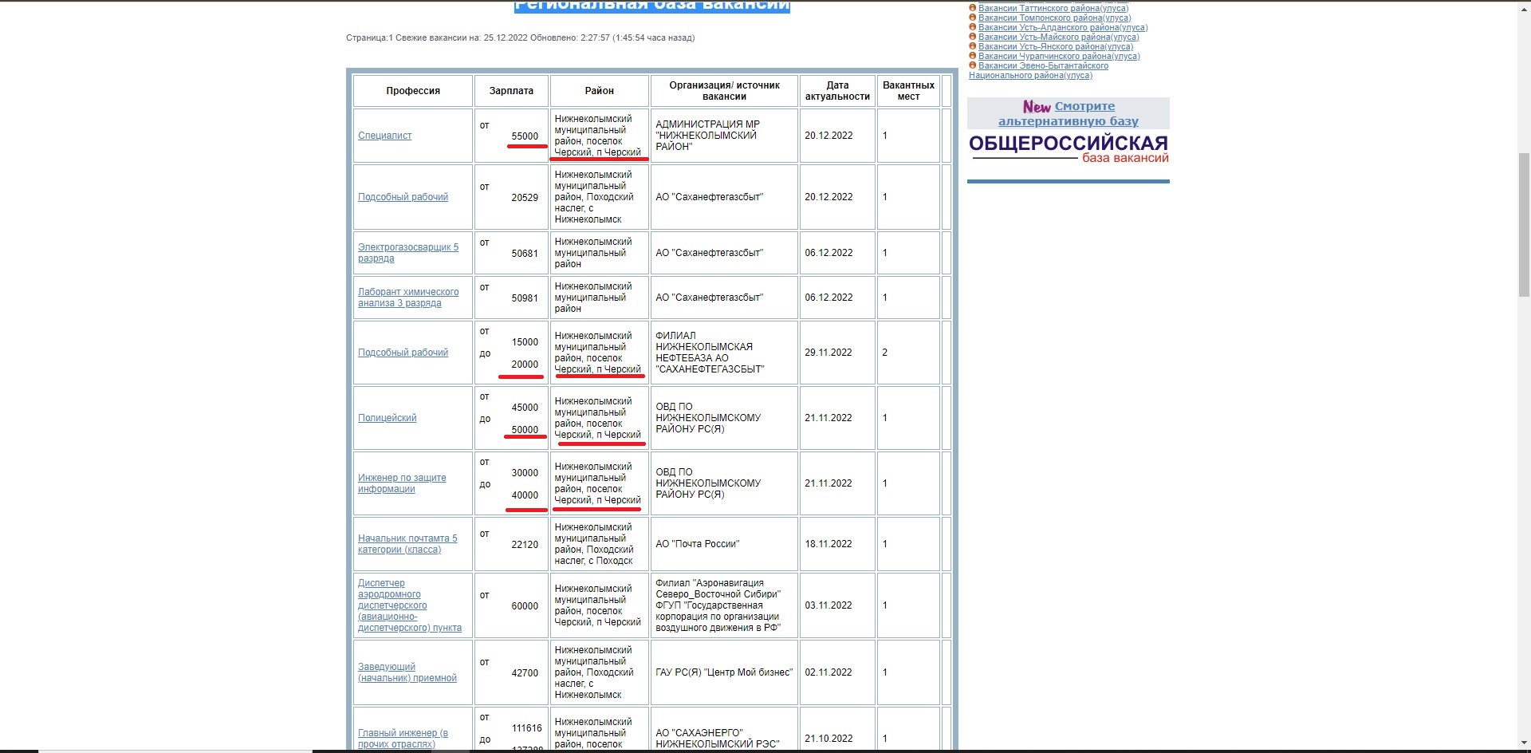Image resolution: width=1531 pixels, height=753 pixels.
Task: Open Начальник почтамта 5 категории link
Action: pyautogui.click(x=407, y=544)
